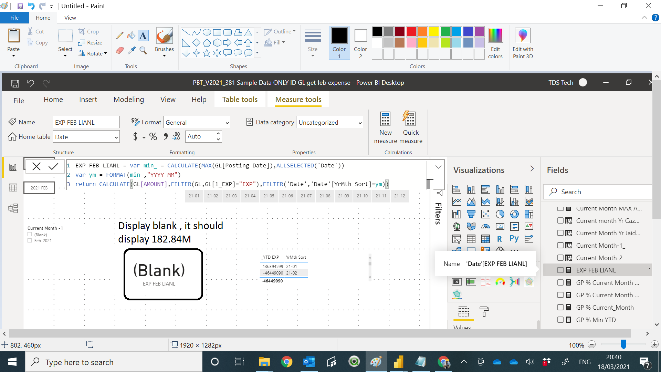Pick the red color swatch
Viewport: 661px width, 372px height.
point(411,31)
